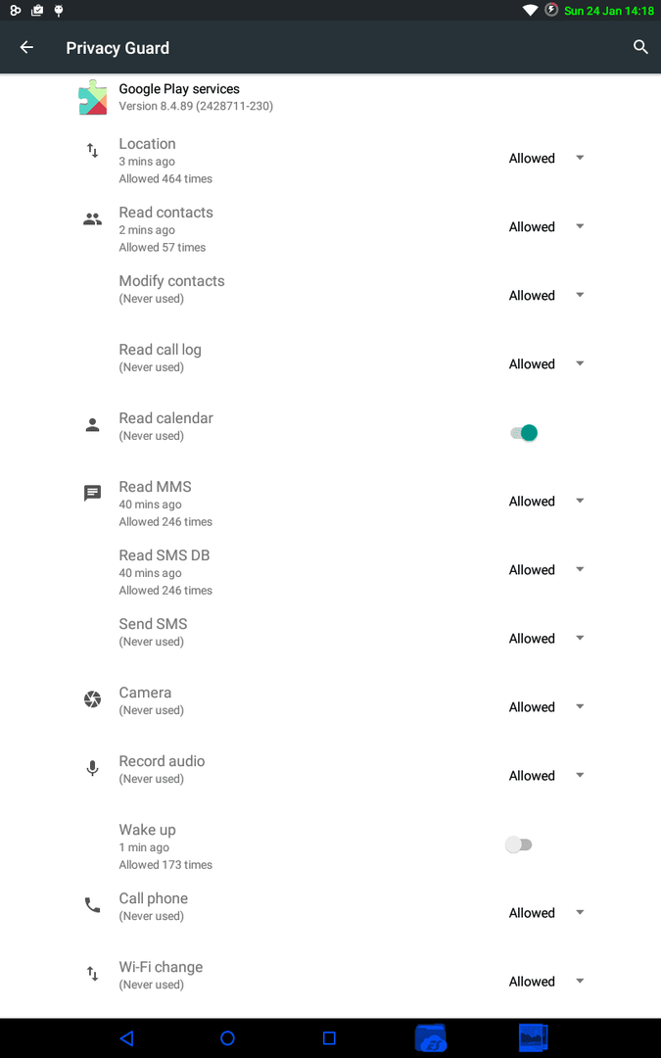Open ES File Explorer from navigation bar

click(431, 1037)
